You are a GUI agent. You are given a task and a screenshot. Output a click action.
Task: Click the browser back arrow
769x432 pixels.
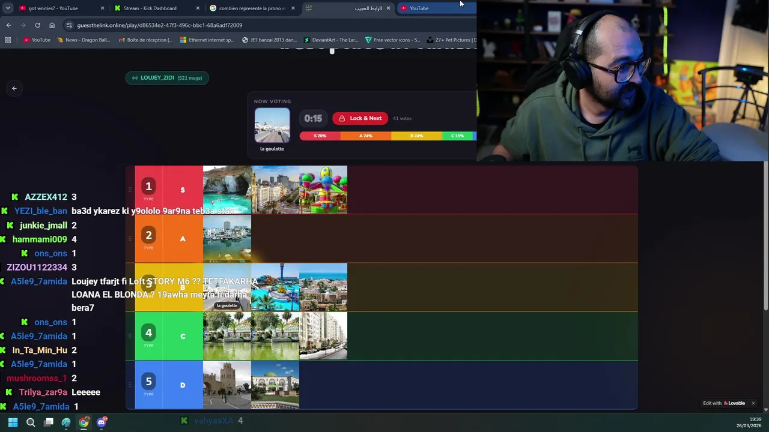pos(8,25)
